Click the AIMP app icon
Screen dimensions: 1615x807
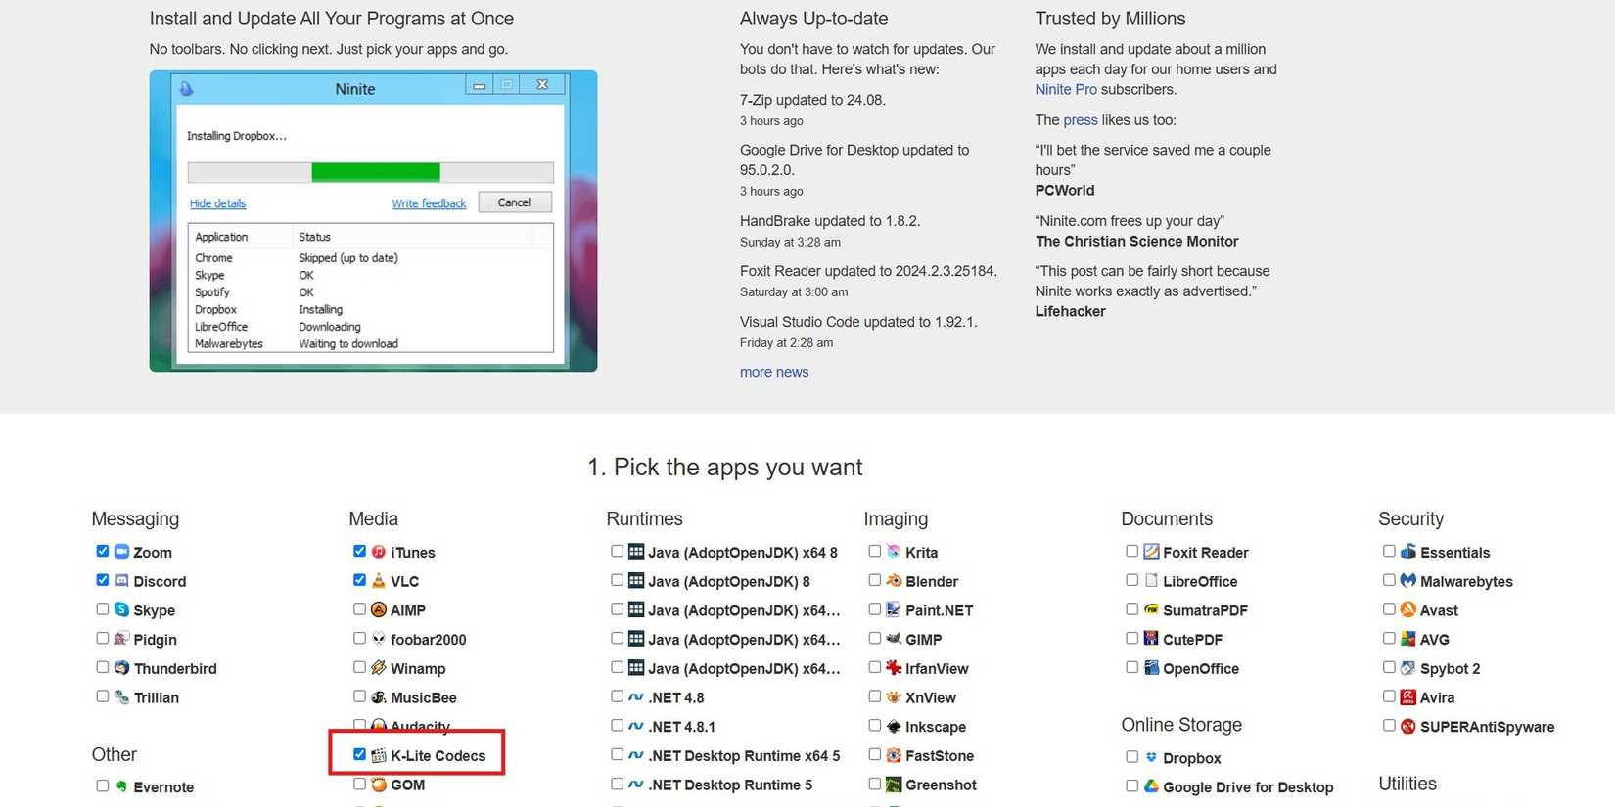pyautogui.click(x=379, y=609)
